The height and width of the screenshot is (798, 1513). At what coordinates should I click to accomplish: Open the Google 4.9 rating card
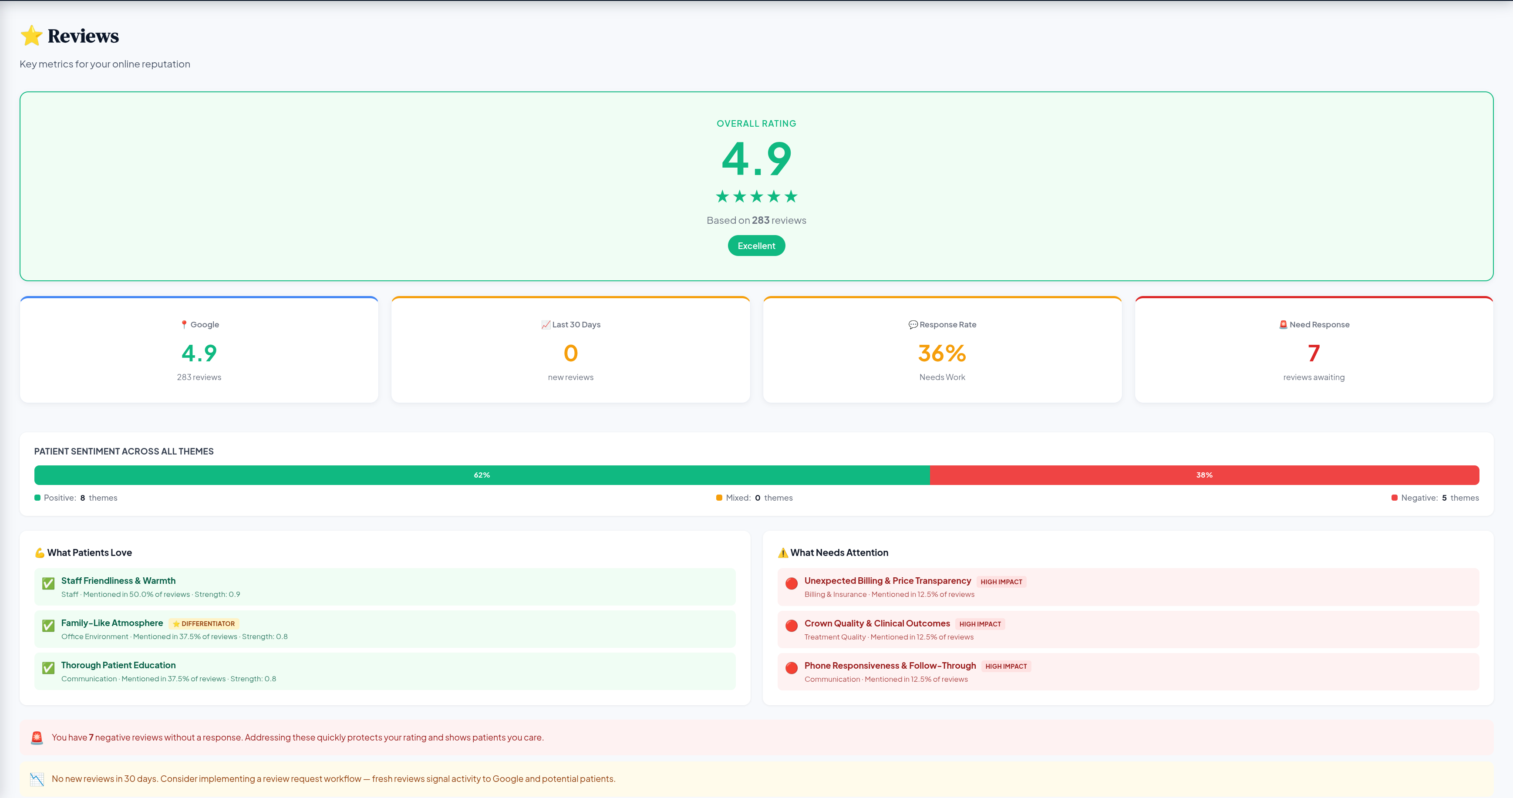pyautogui.click(x=199, y=350)
